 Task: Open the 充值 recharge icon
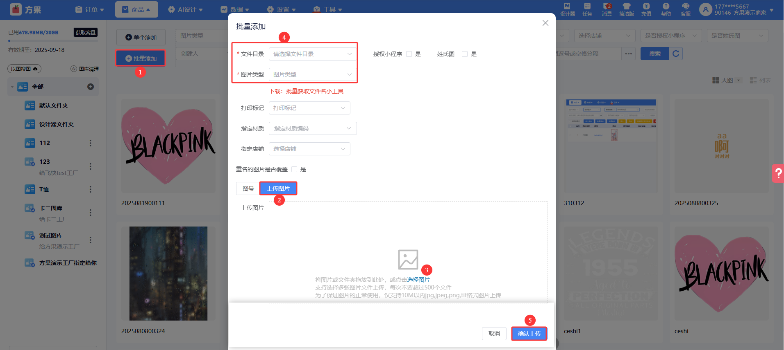pyautogui.click(x=646, y=9)
